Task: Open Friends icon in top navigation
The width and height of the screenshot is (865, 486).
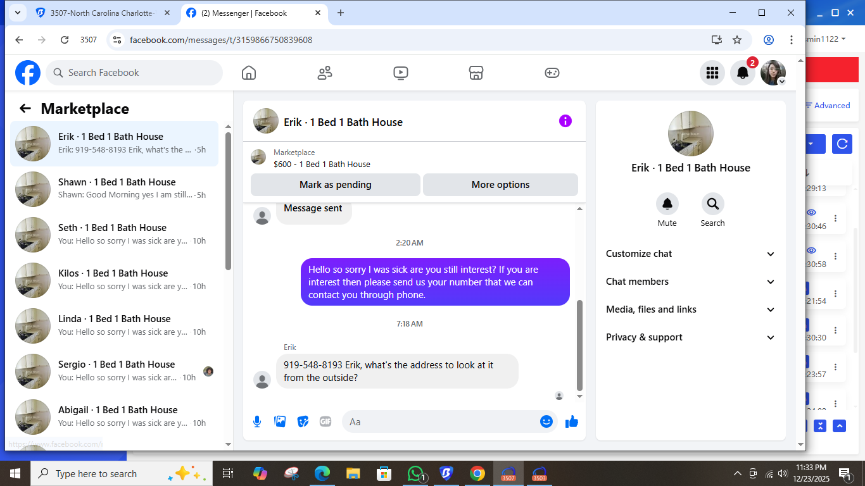Action: coord(325,73)
